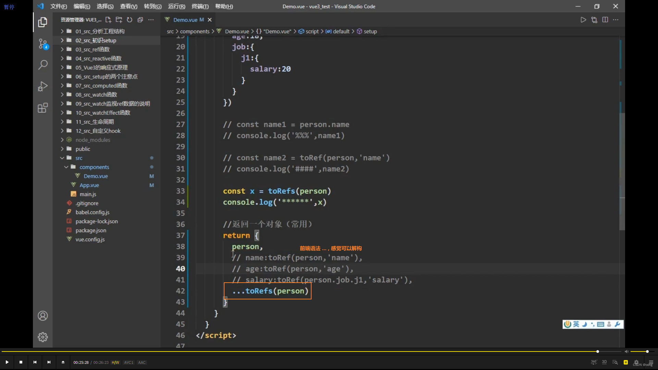Play the video in the player
This screenshot has width=658, height=370.
tap(7, 362)
